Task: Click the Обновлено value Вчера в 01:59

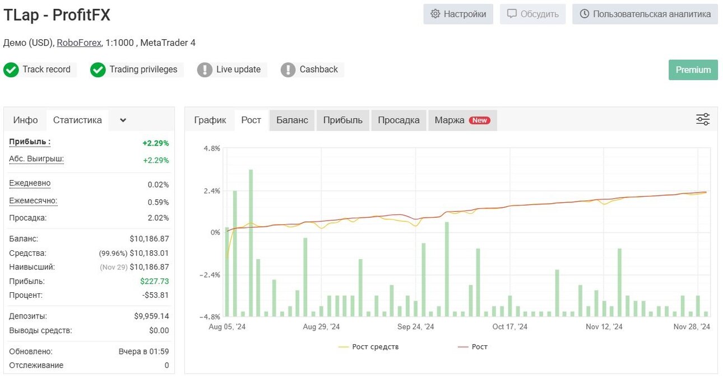Action: coord(143,352)
